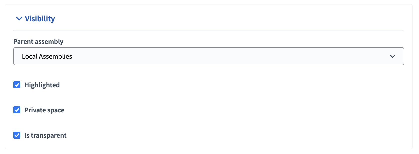Click the Private space label
The image size is (419, 154).
(44, 110)
